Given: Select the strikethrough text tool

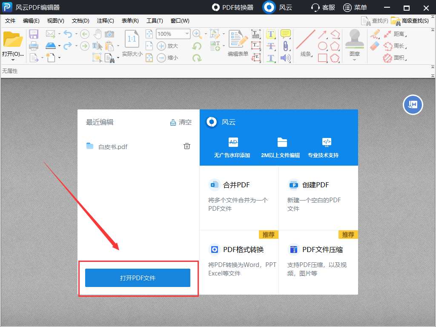Looking at the screenshot, I should tap(270, 46).
